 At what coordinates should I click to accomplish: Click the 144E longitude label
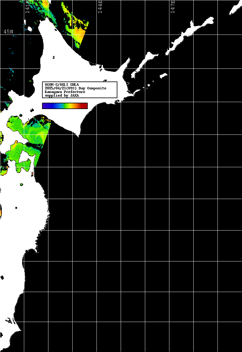pos(100,7)
